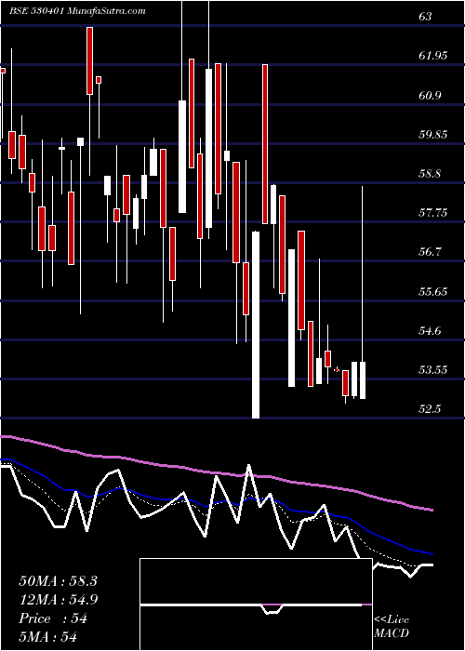Click the 50MA : 58.3 readout
This screenshot has width=465, height=651.
click(x=58, y=581)
